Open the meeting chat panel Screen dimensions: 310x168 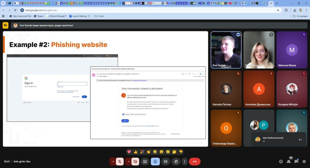click(x=296, y=162)
